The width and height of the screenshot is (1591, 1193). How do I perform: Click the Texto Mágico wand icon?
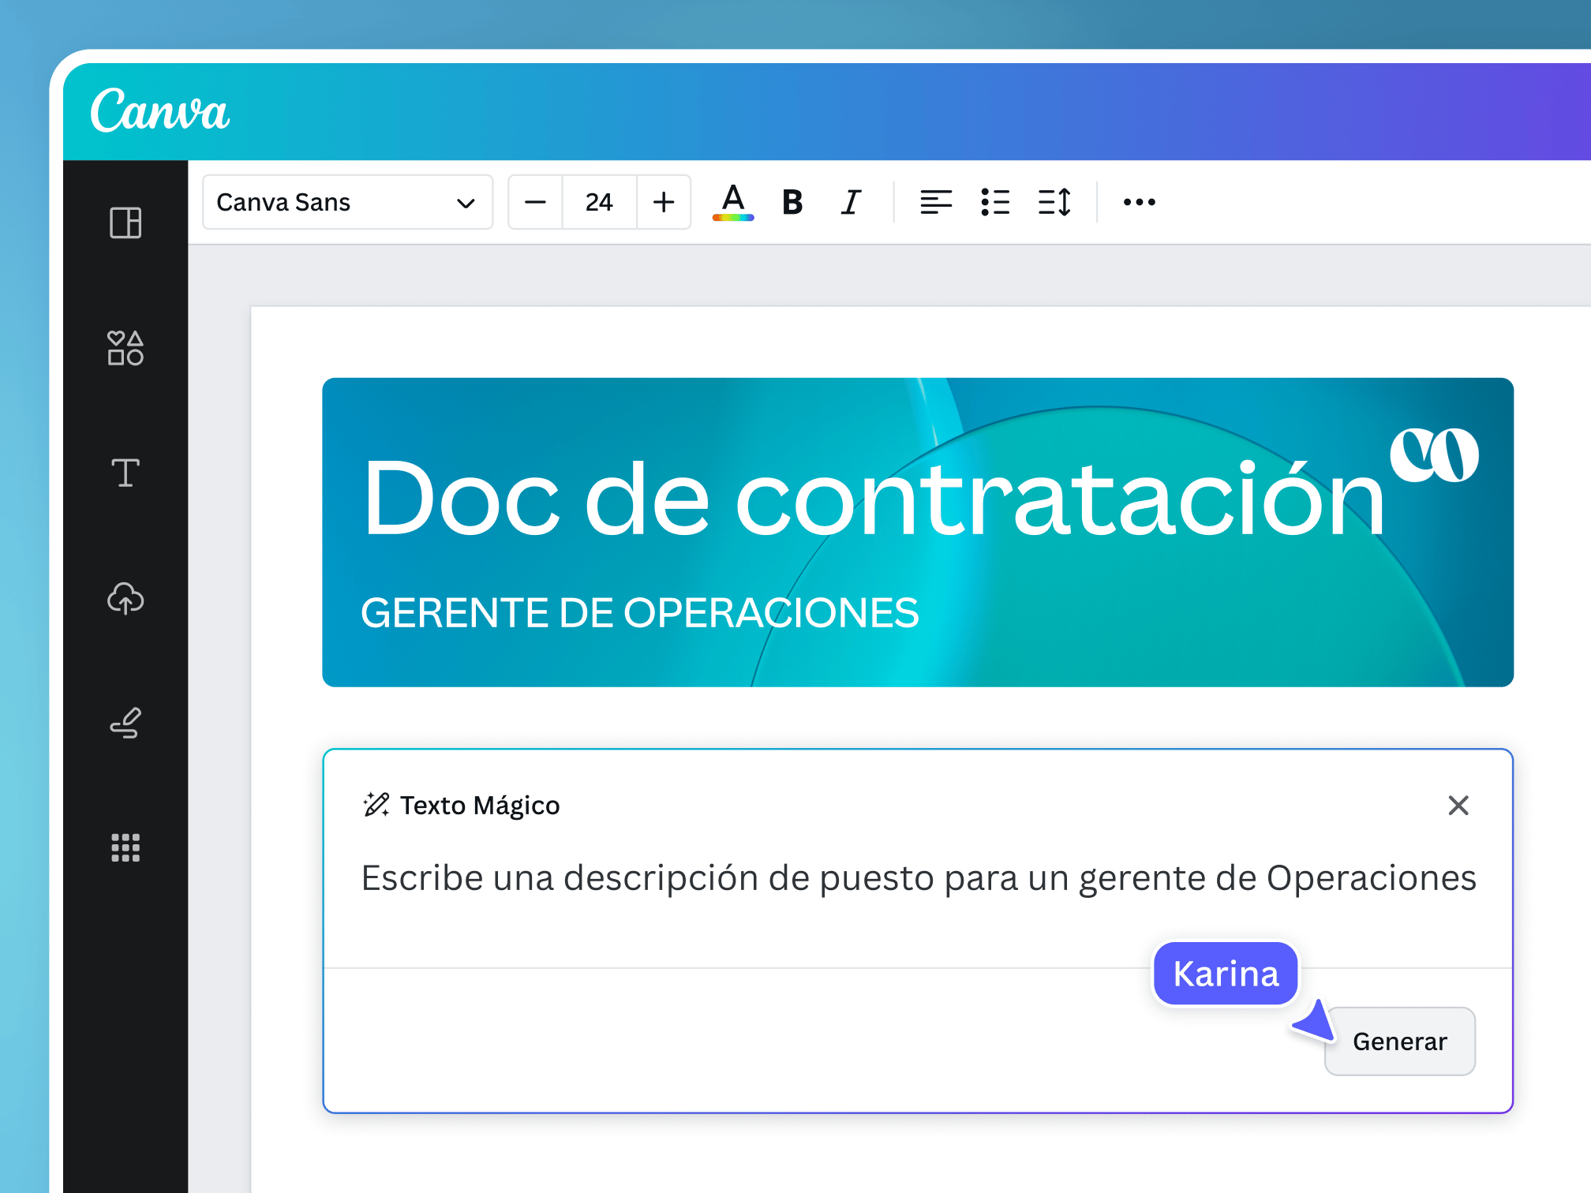tap(376, 805)
